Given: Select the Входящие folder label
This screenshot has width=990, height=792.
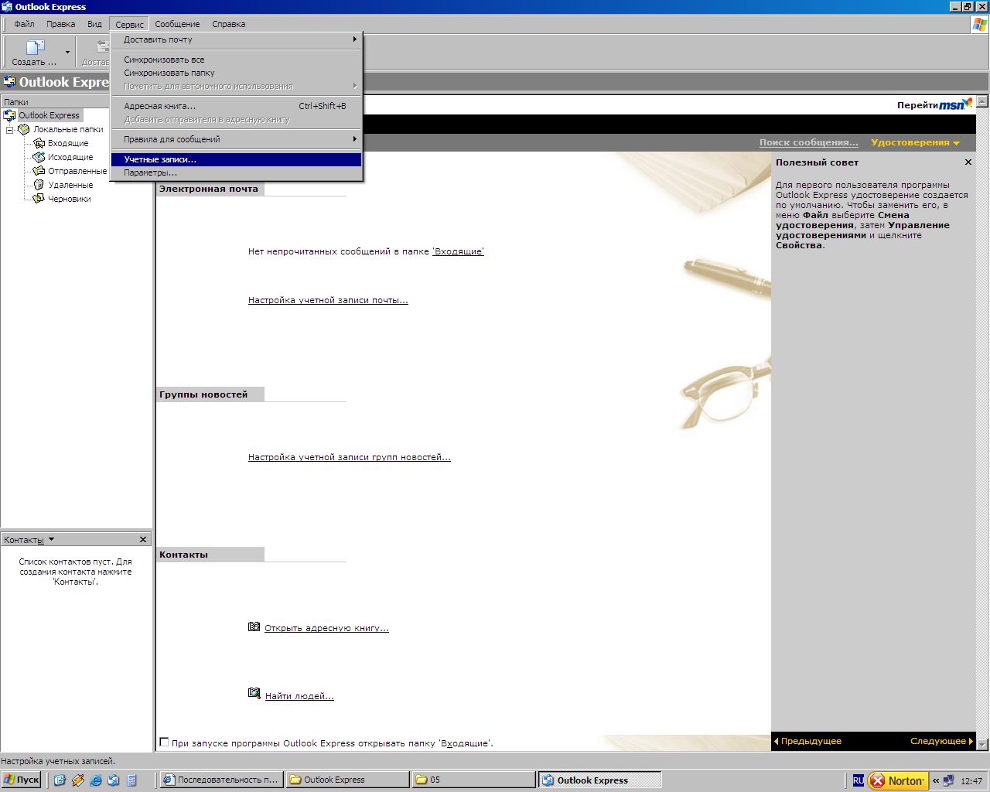Looking at the screenshot, I should click(x=68, y=143).
